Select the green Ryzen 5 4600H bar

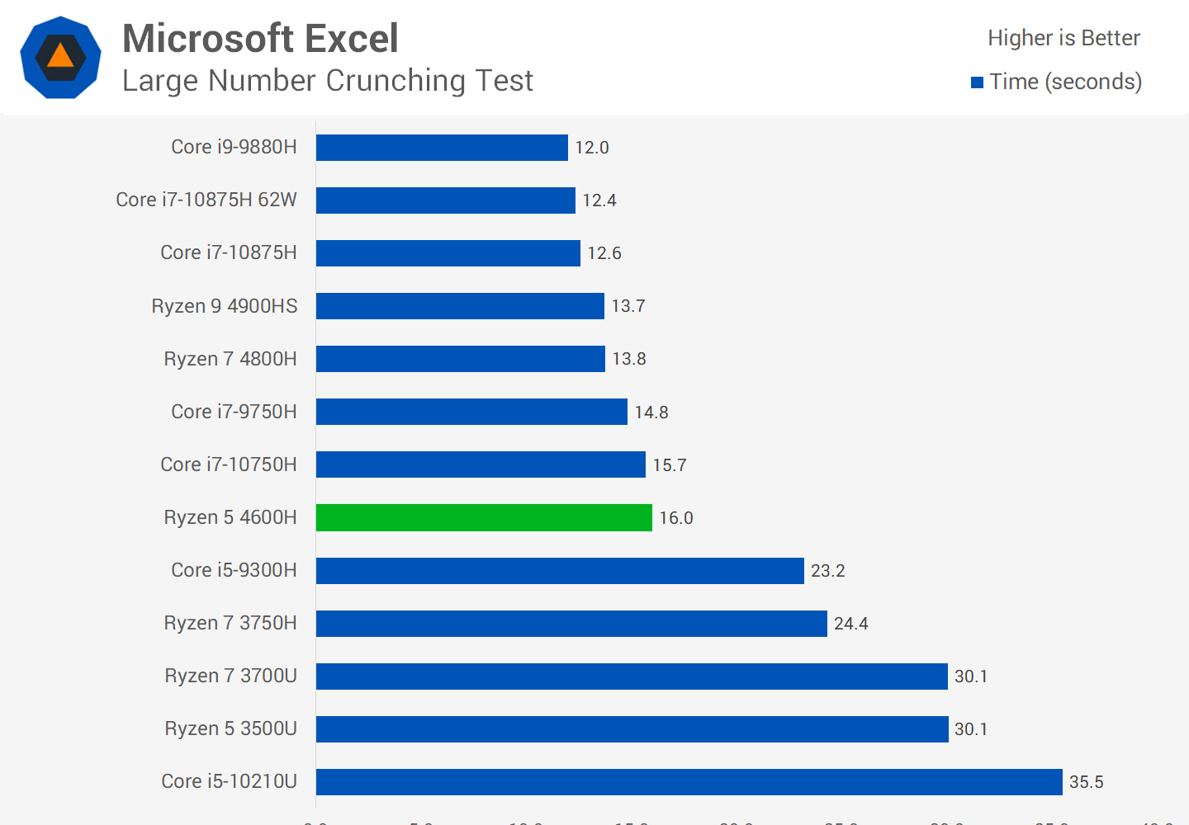pyautogui.click(x=484, y=517)
